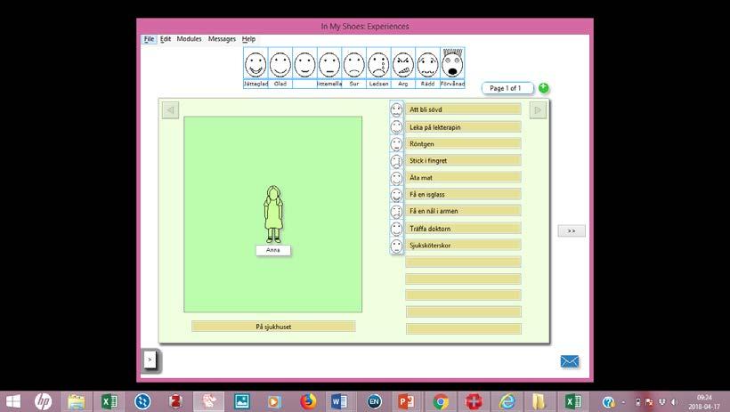The image size is (730, 412).
Task: Select the Leka på lekterapin entry
Action: click(463, 127)
